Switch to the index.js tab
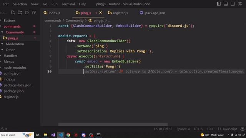 (52, 13)
